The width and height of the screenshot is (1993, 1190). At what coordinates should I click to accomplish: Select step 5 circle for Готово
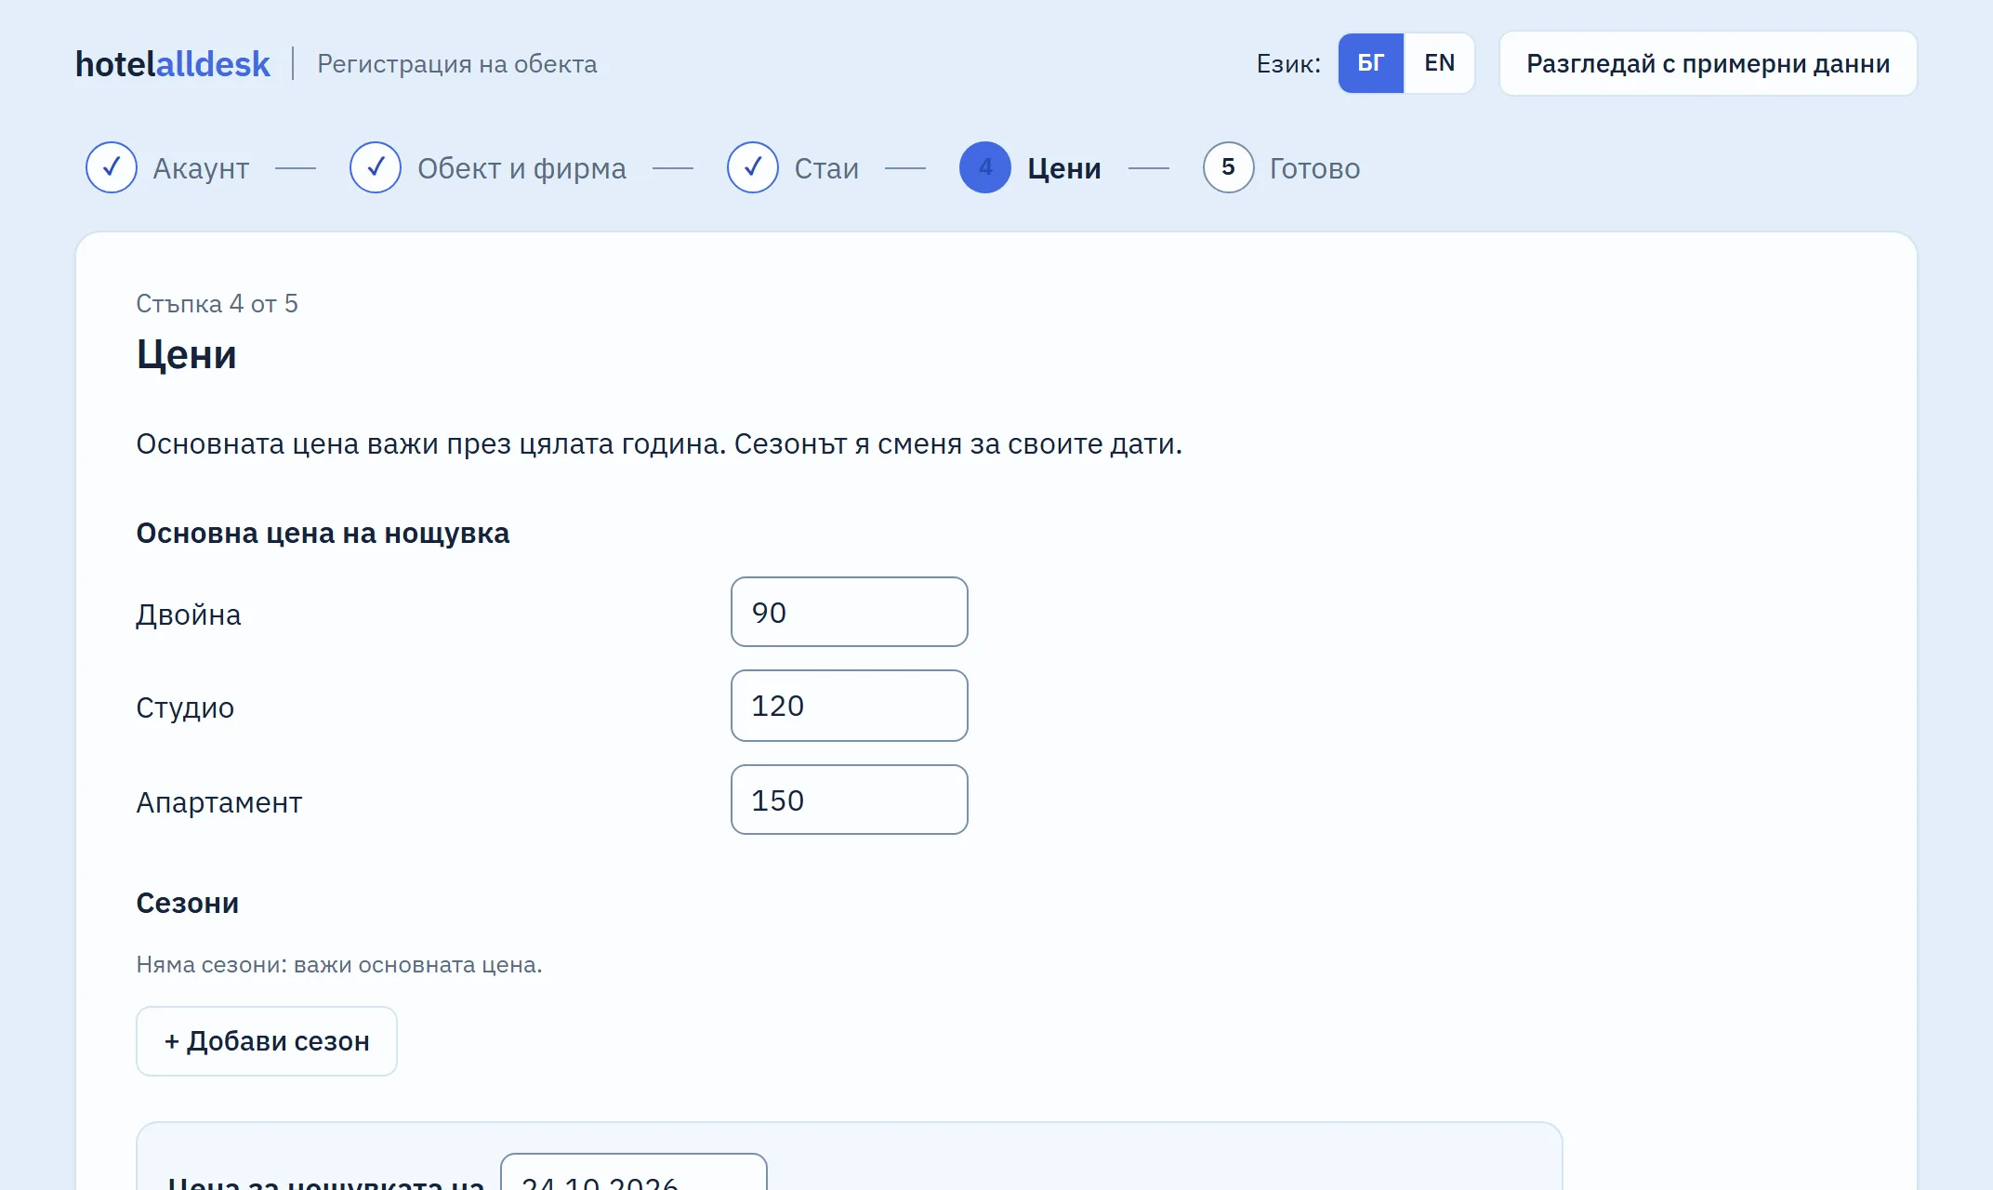(x=1229, y=167)
